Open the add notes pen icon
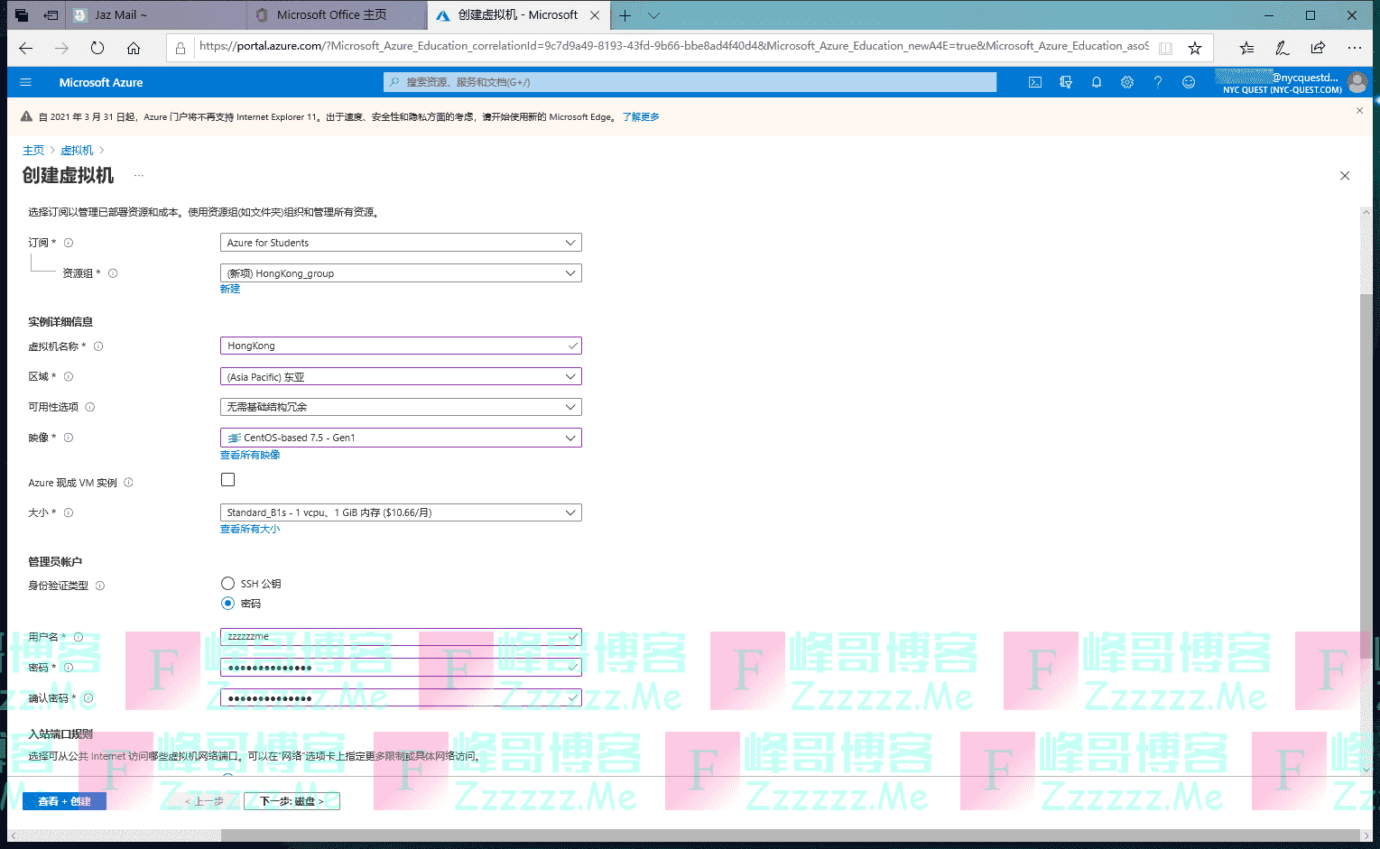 coord(1282,48)
